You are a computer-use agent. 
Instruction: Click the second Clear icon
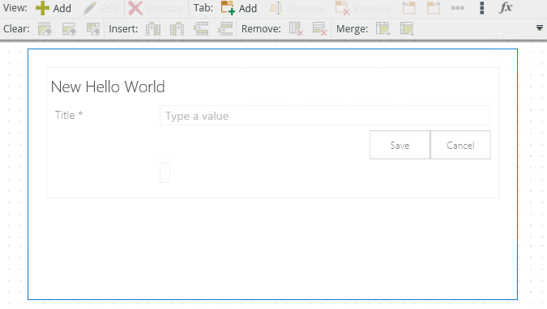69,29
